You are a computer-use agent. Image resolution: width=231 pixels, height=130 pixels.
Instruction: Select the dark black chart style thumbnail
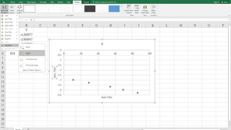(90, 9)
